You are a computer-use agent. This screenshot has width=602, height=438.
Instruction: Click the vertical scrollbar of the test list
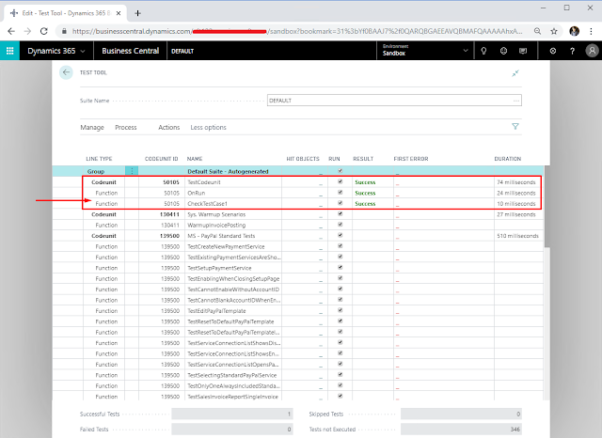click(x=547, y=207)
